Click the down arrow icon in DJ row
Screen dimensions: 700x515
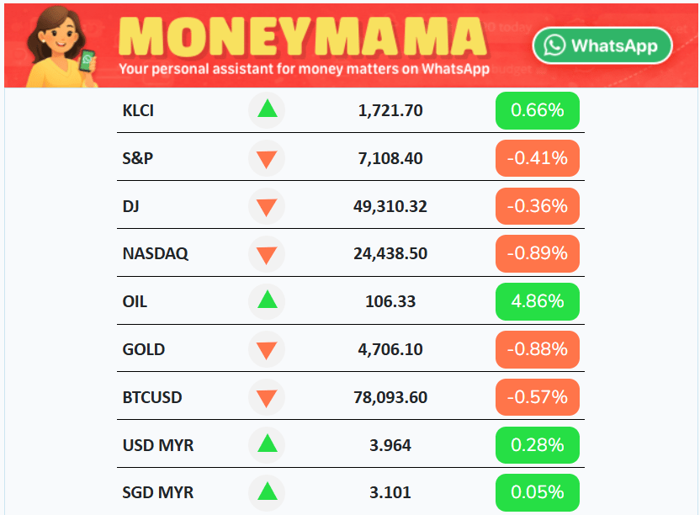[x=267, y=206]
